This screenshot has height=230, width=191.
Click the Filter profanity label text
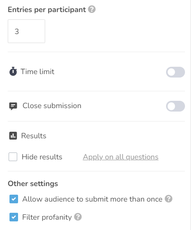tap(47, 217)
